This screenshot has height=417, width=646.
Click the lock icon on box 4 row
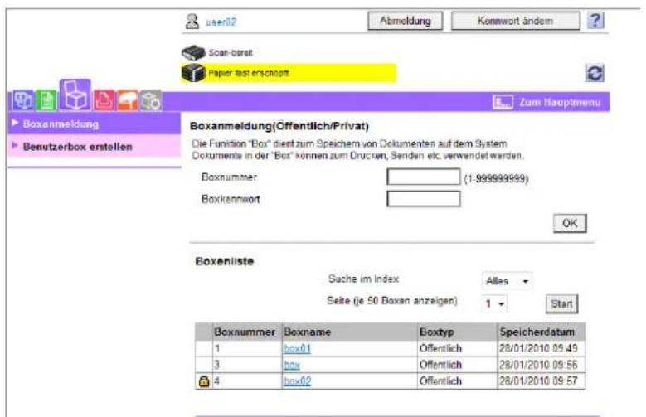(x=204, y=381)
